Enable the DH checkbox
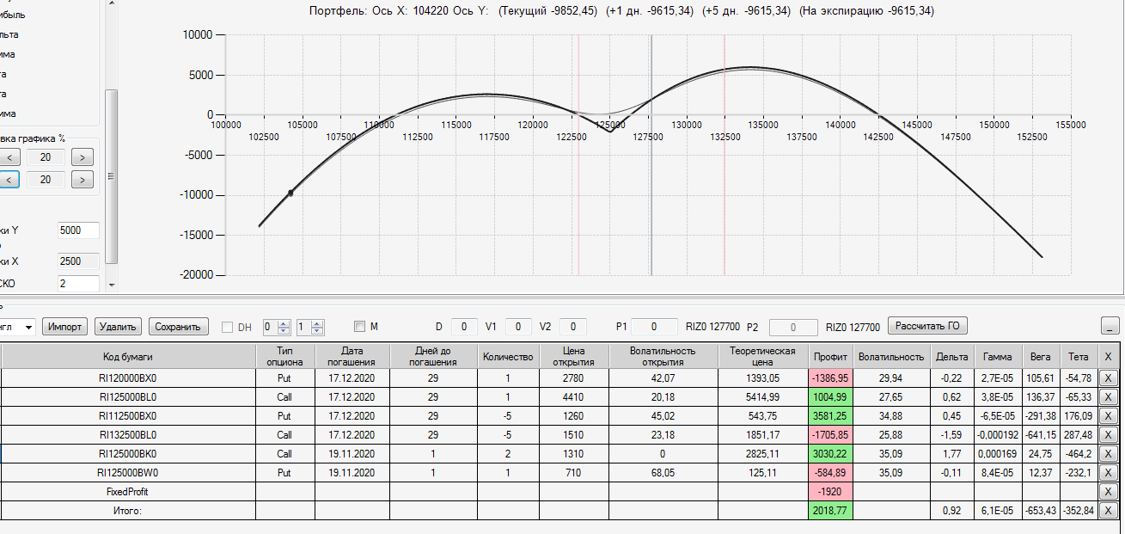This screenshot has width=1125, height=534. tap(228, 327)
